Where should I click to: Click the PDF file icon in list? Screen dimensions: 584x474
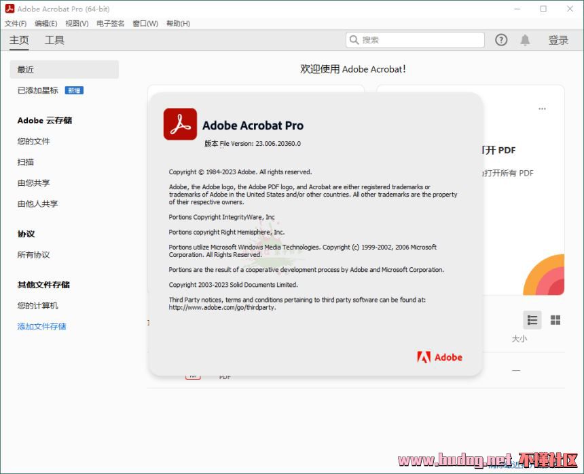[x=193, y=376]
